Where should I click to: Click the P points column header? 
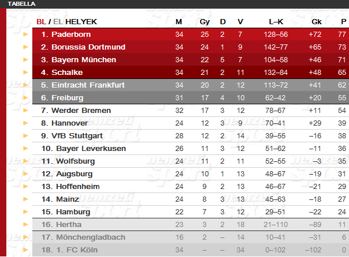(x=343, y=22)
